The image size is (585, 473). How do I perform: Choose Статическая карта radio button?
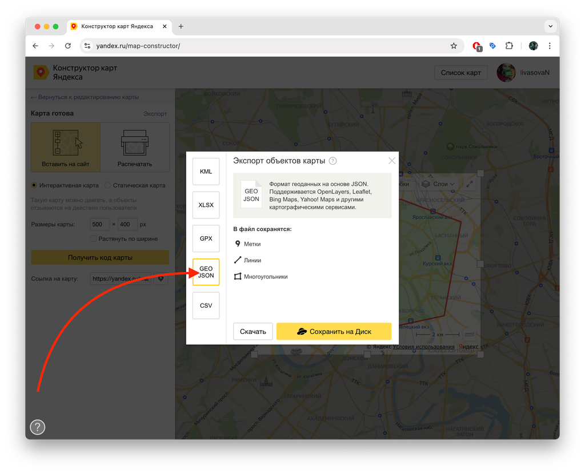pos(108,185)
